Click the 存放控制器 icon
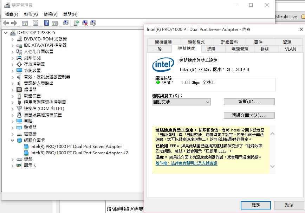The width and height of the screenshot is (305, 213). coord(19,64)
